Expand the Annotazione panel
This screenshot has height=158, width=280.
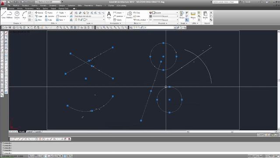[x=115, y=23]
